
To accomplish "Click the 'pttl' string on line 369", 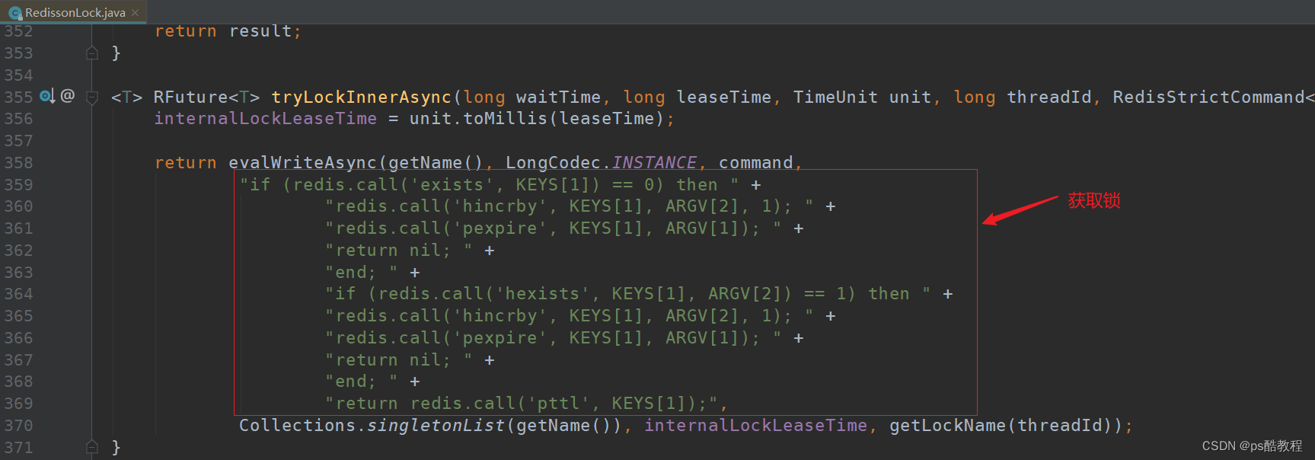I will coord(559,404).
